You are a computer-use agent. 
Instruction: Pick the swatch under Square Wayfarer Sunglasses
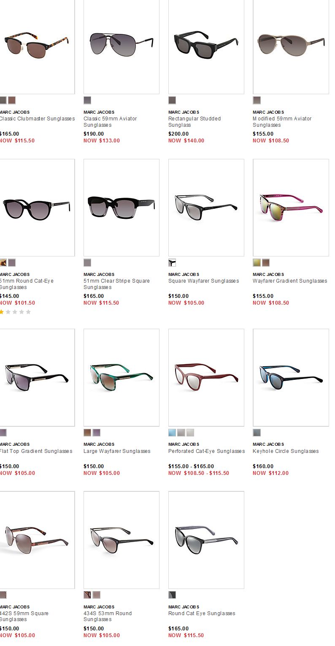point(172,262)
